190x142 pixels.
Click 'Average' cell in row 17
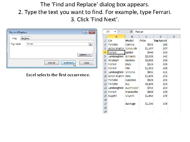(x=132, y=104)
